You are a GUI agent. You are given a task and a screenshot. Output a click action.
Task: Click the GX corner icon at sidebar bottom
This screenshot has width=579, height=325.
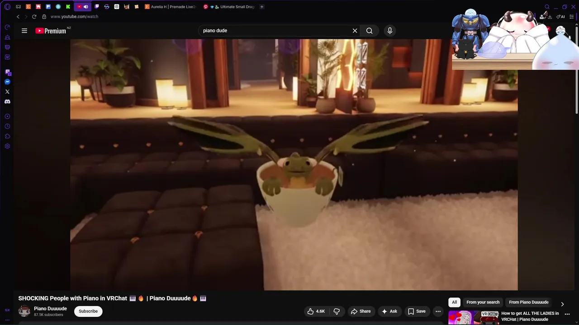7,310
